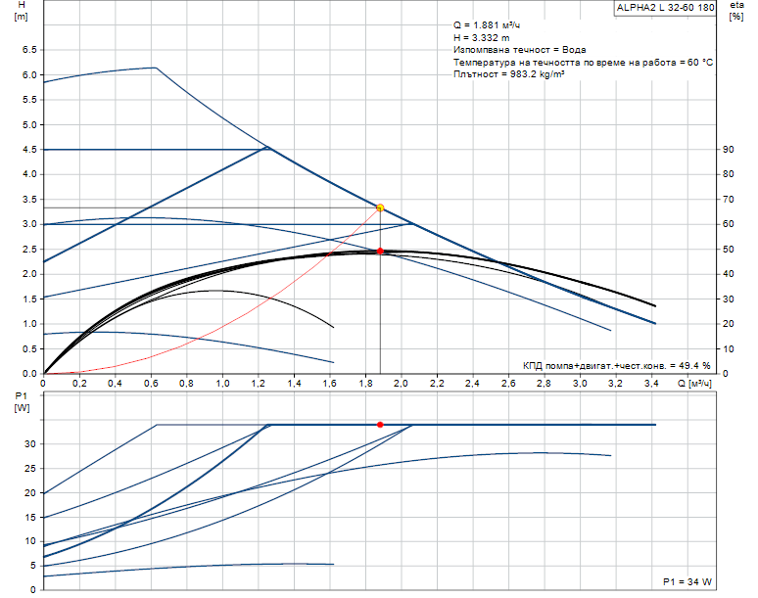Click the red dot on the P1 power curve
The width and height of the screenshot is (758, 598).
[380, 424]
